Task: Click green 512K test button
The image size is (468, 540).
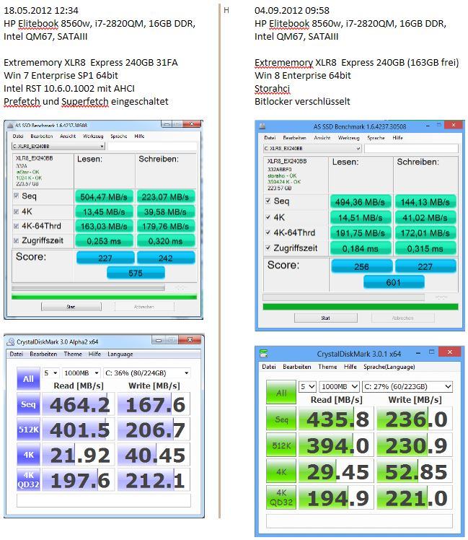Action: coord(281,445)
